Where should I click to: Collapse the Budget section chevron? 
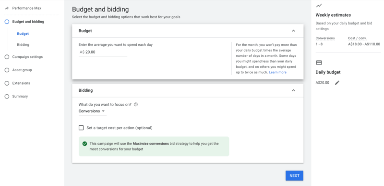point(293,31)
